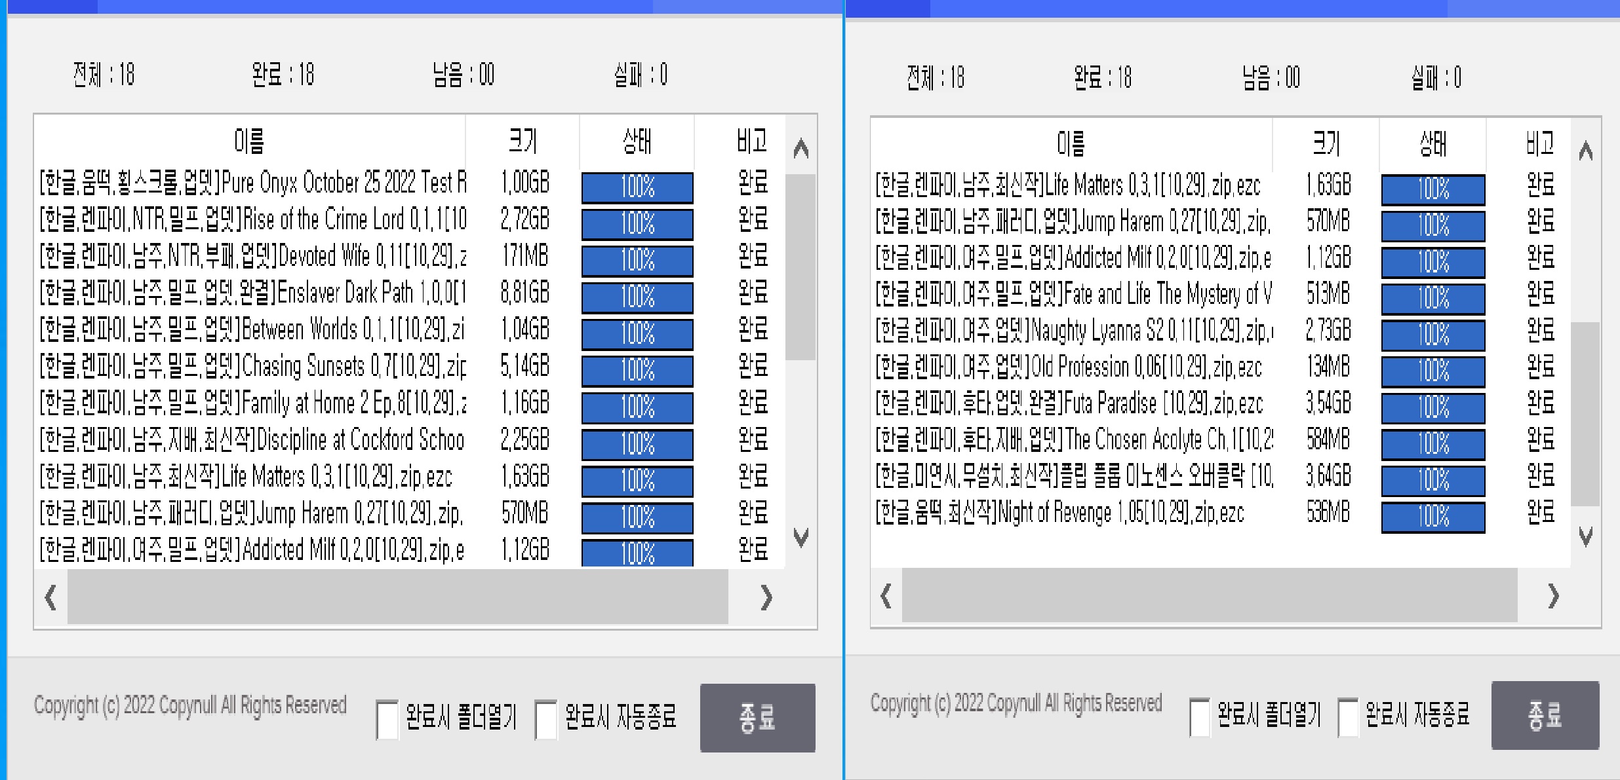Click progress bar of Enslaver Dark Path

pos(637,297)
